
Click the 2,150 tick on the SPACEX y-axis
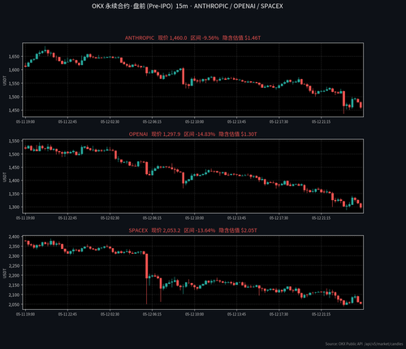(x=14, y=286)
